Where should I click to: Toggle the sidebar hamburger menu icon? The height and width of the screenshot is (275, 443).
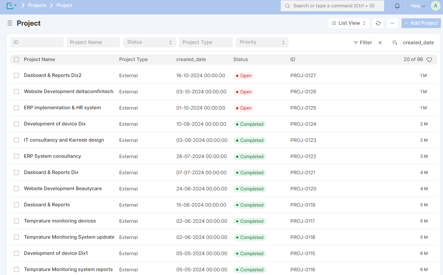10,23
